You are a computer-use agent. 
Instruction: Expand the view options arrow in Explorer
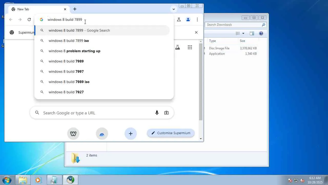243,33
